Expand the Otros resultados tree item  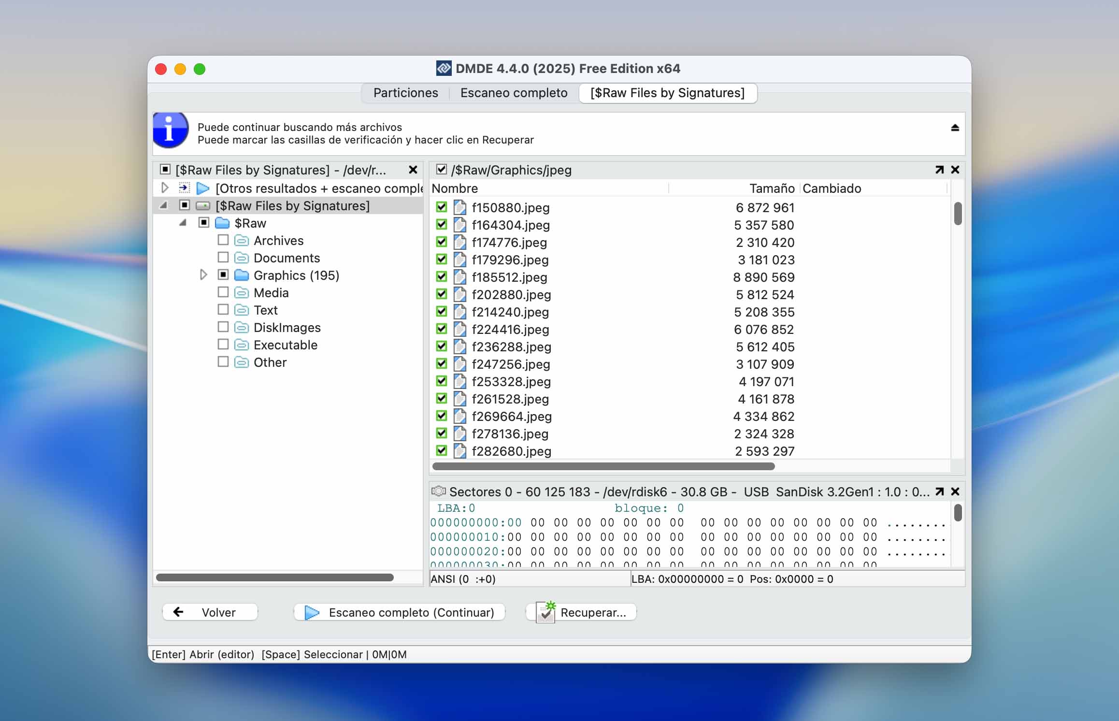tap(164, 188)
